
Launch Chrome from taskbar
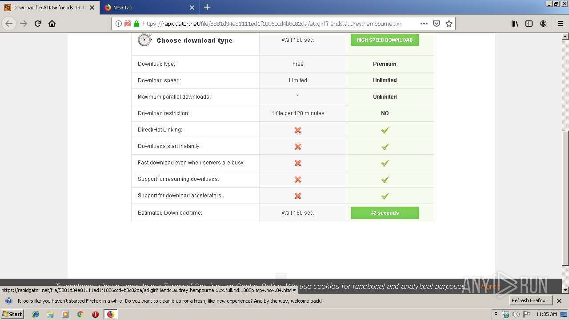pyautogui.click(x=80, y=314)
